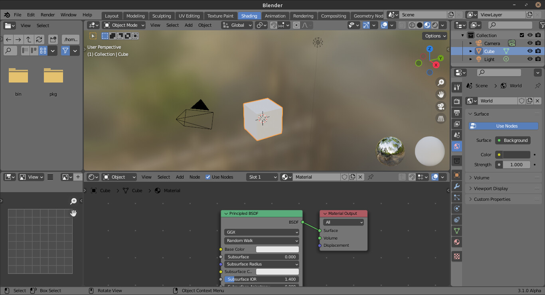545x295 pixels.
Task: Open GGX distribution dropdown on Principled BSDF
Action: [x=262, y=232]
